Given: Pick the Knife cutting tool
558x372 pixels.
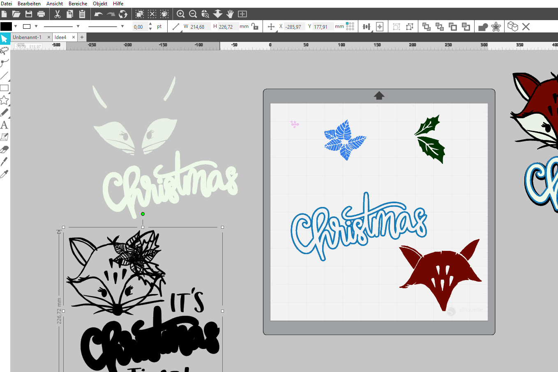Looking at the screenshot, I should pos(4,162).
